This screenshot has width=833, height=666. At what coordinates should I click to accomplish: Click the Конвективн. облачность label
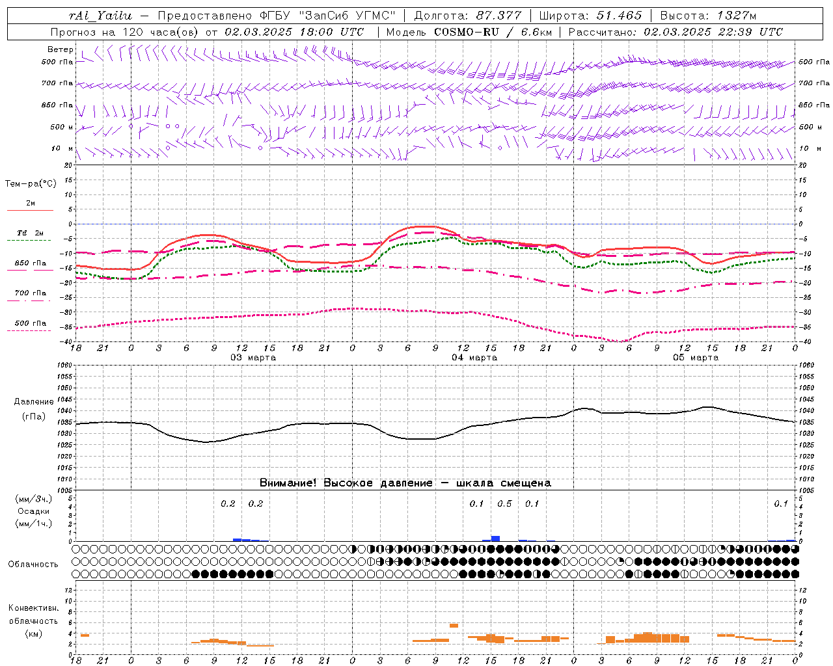tap(34, 614)
